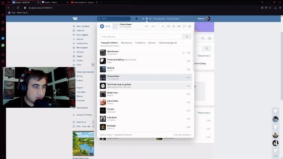This screenshot has height=159, width=283.
Task: Open Музыка in the left menu
Action: pyautogui.click(x=80, y=52)
